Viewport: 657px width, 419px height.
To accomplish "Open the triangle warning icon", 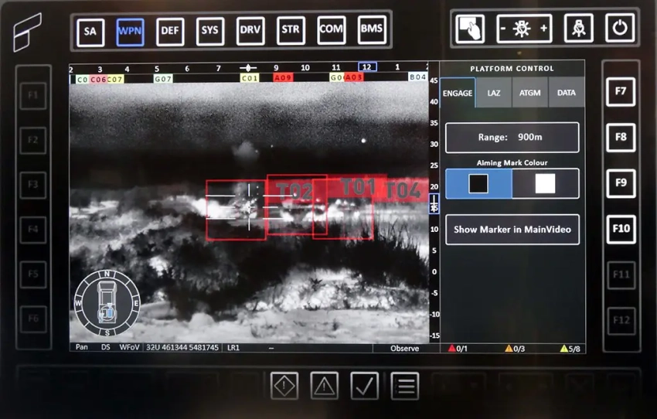I will tap(325, 385).
